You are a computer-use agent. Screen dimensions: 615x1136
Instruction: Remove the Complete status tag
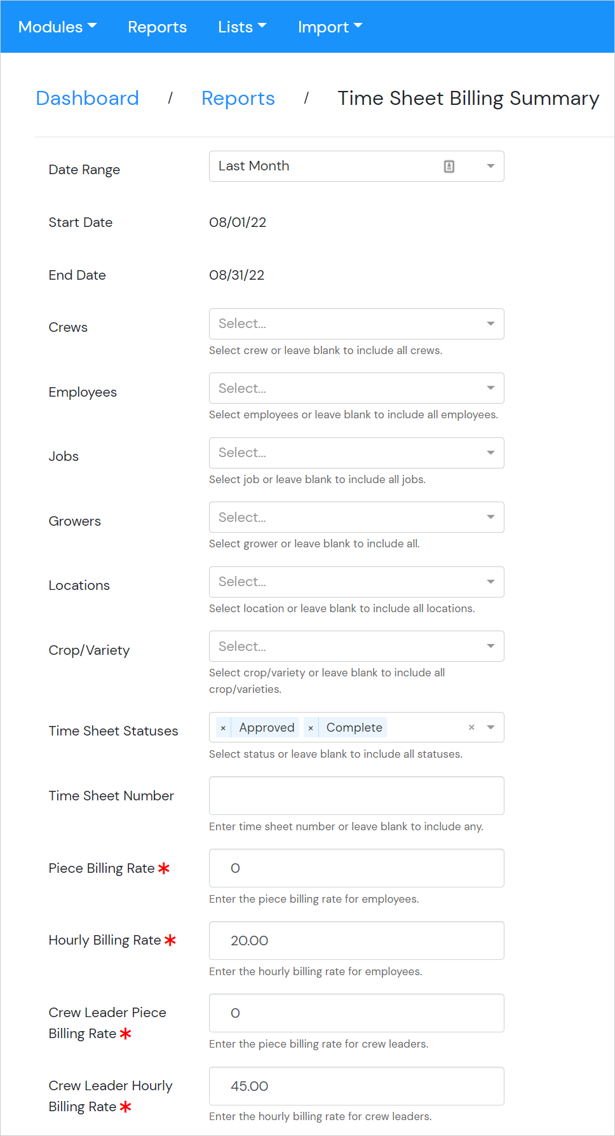tap(311, 728)
